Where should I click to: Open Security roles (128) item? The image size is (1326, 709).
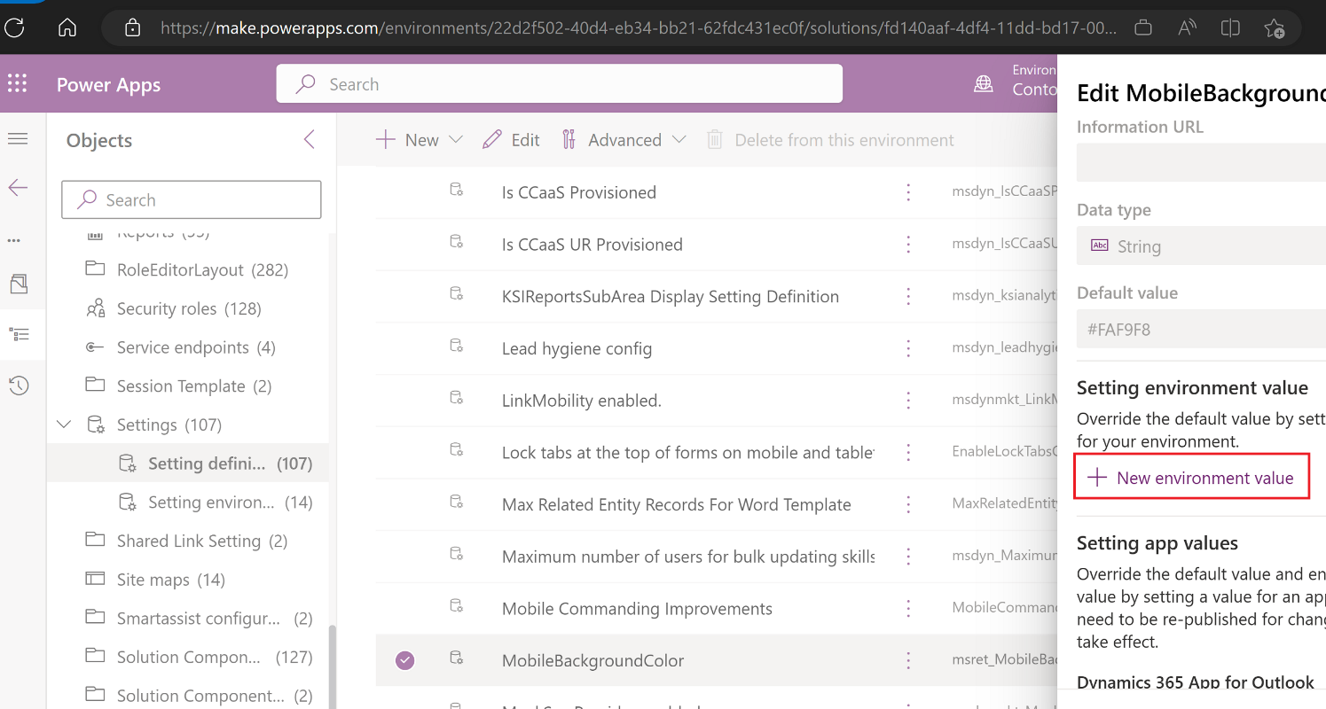pyautogui.click(x=187, y=308)
